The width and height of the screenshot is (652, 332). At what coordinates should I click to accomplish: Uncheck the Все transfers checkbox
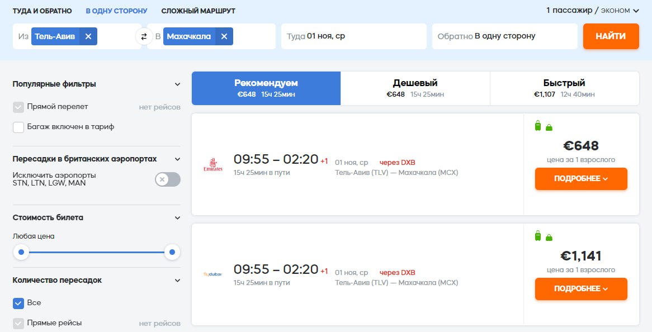point(18,303)
